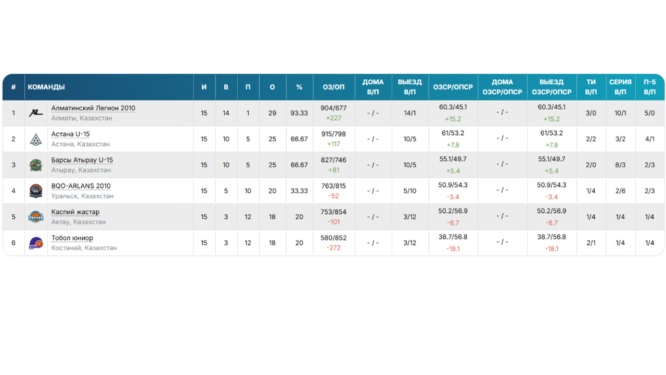Click the Алматинский Легион 2010 team logo
The width and height of the screenshot is (666, 375).
[x=35, y=113]
